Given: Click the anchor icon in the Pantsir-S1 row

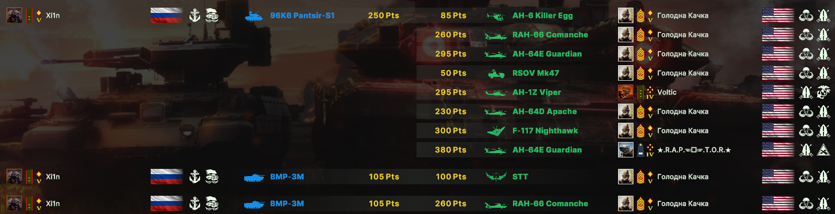Looking at the screenshot, I should pyautogui.click(x=194, y=15).
